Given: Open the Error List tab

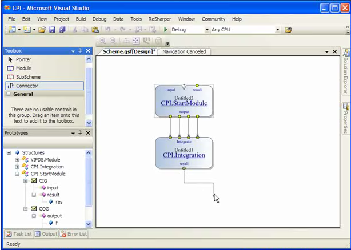Looking at the screenshot, I should pyautogui.click(x=74, y=233).
